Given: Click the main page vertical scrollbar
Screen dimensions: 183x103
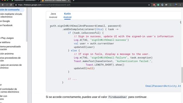Looking at the screenshot, I should tap(182, 75).
